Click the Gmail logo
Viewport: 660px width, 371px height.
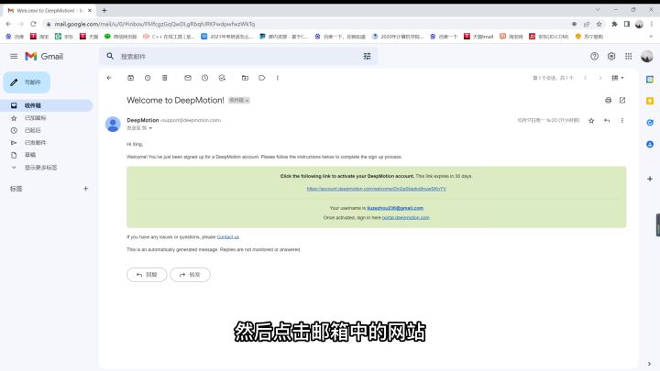[x=44, y=57]
